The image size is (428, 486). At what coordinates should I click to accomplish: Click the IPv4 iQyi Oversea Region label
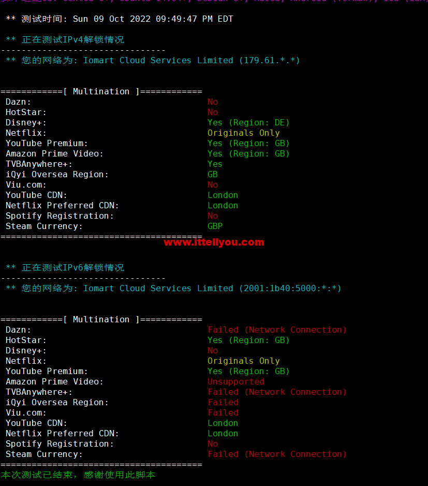(57, 175)
